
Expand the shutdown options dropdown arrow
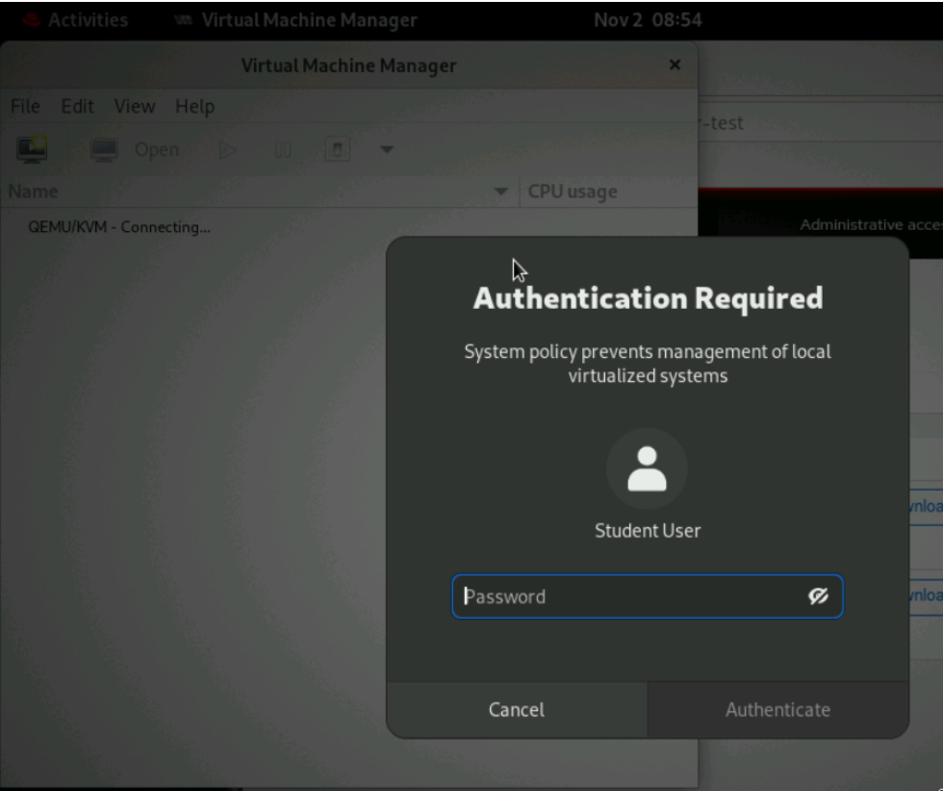tap(387, 149)
